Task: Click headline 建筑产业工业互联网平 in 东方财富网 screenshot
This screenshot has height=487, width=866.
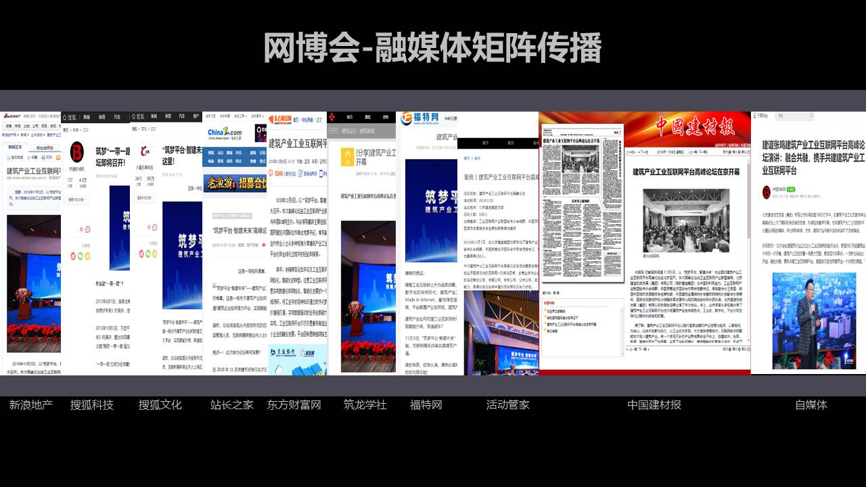Action: pyautogui.click(x=298, y=143)
